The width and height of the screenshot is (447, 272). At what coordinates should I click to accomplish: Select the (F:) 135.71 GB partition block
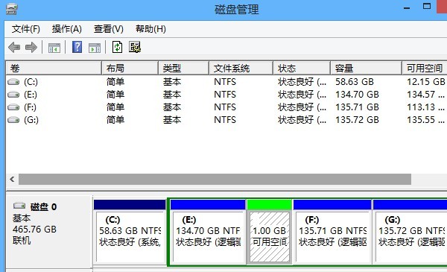click(x=332, y=232)
